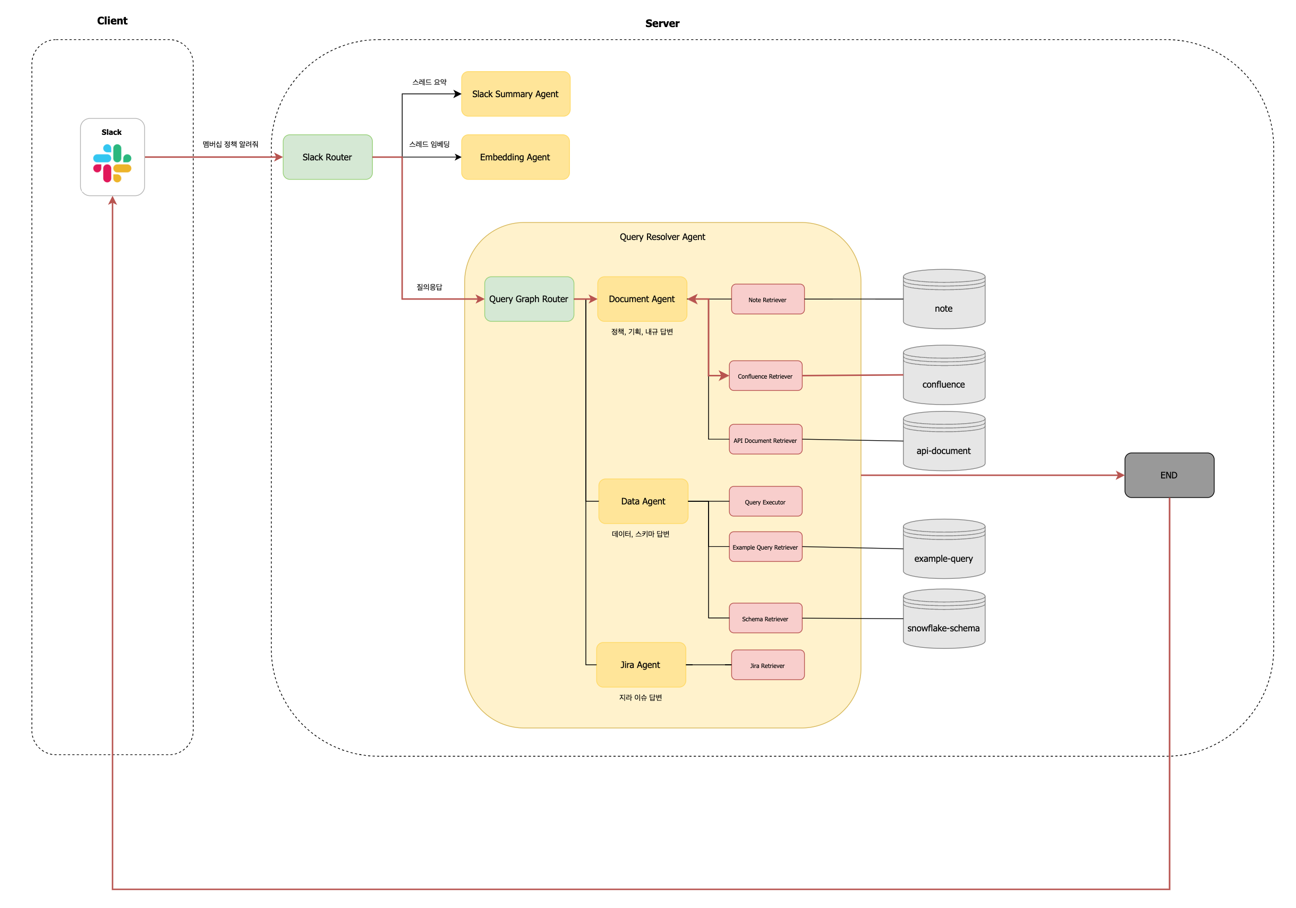Screen dimensions: 1296x908
Task: Click the Jira Agent node
Action: [x=641, y=665]
